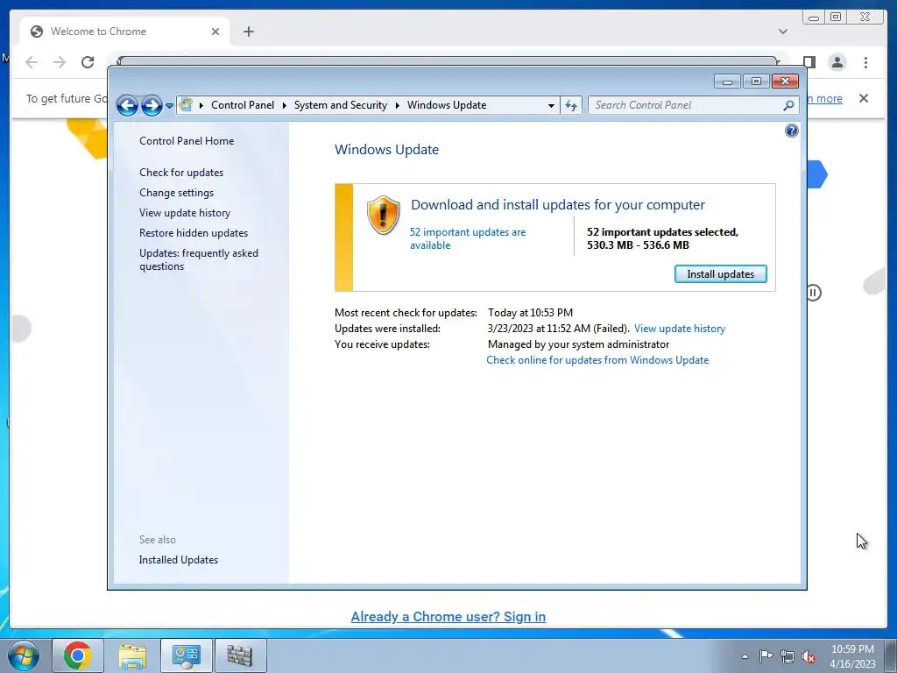The width and height of the screenshot is (897, 673).
Task: Click the warning shield icon
Action: 383,216
